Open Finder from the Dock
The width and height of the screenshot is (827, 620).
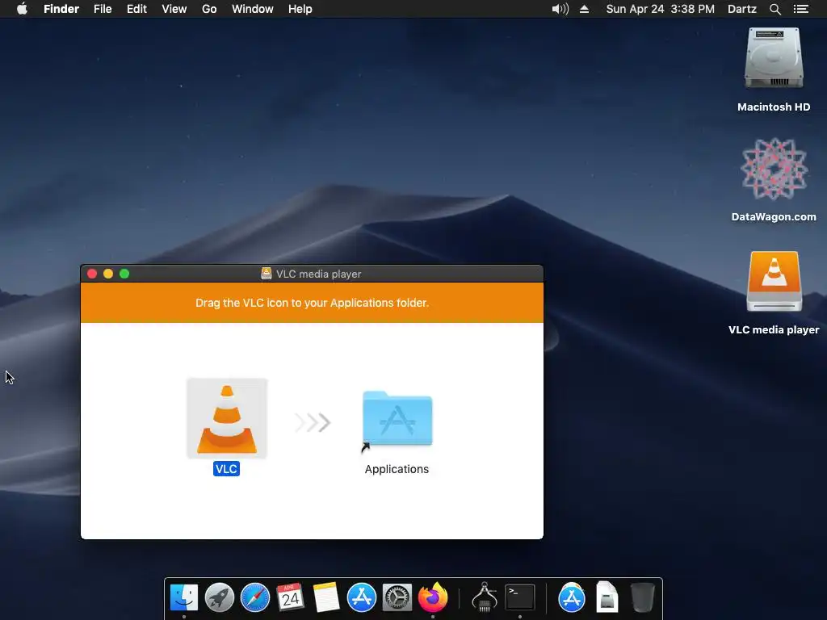183,597
